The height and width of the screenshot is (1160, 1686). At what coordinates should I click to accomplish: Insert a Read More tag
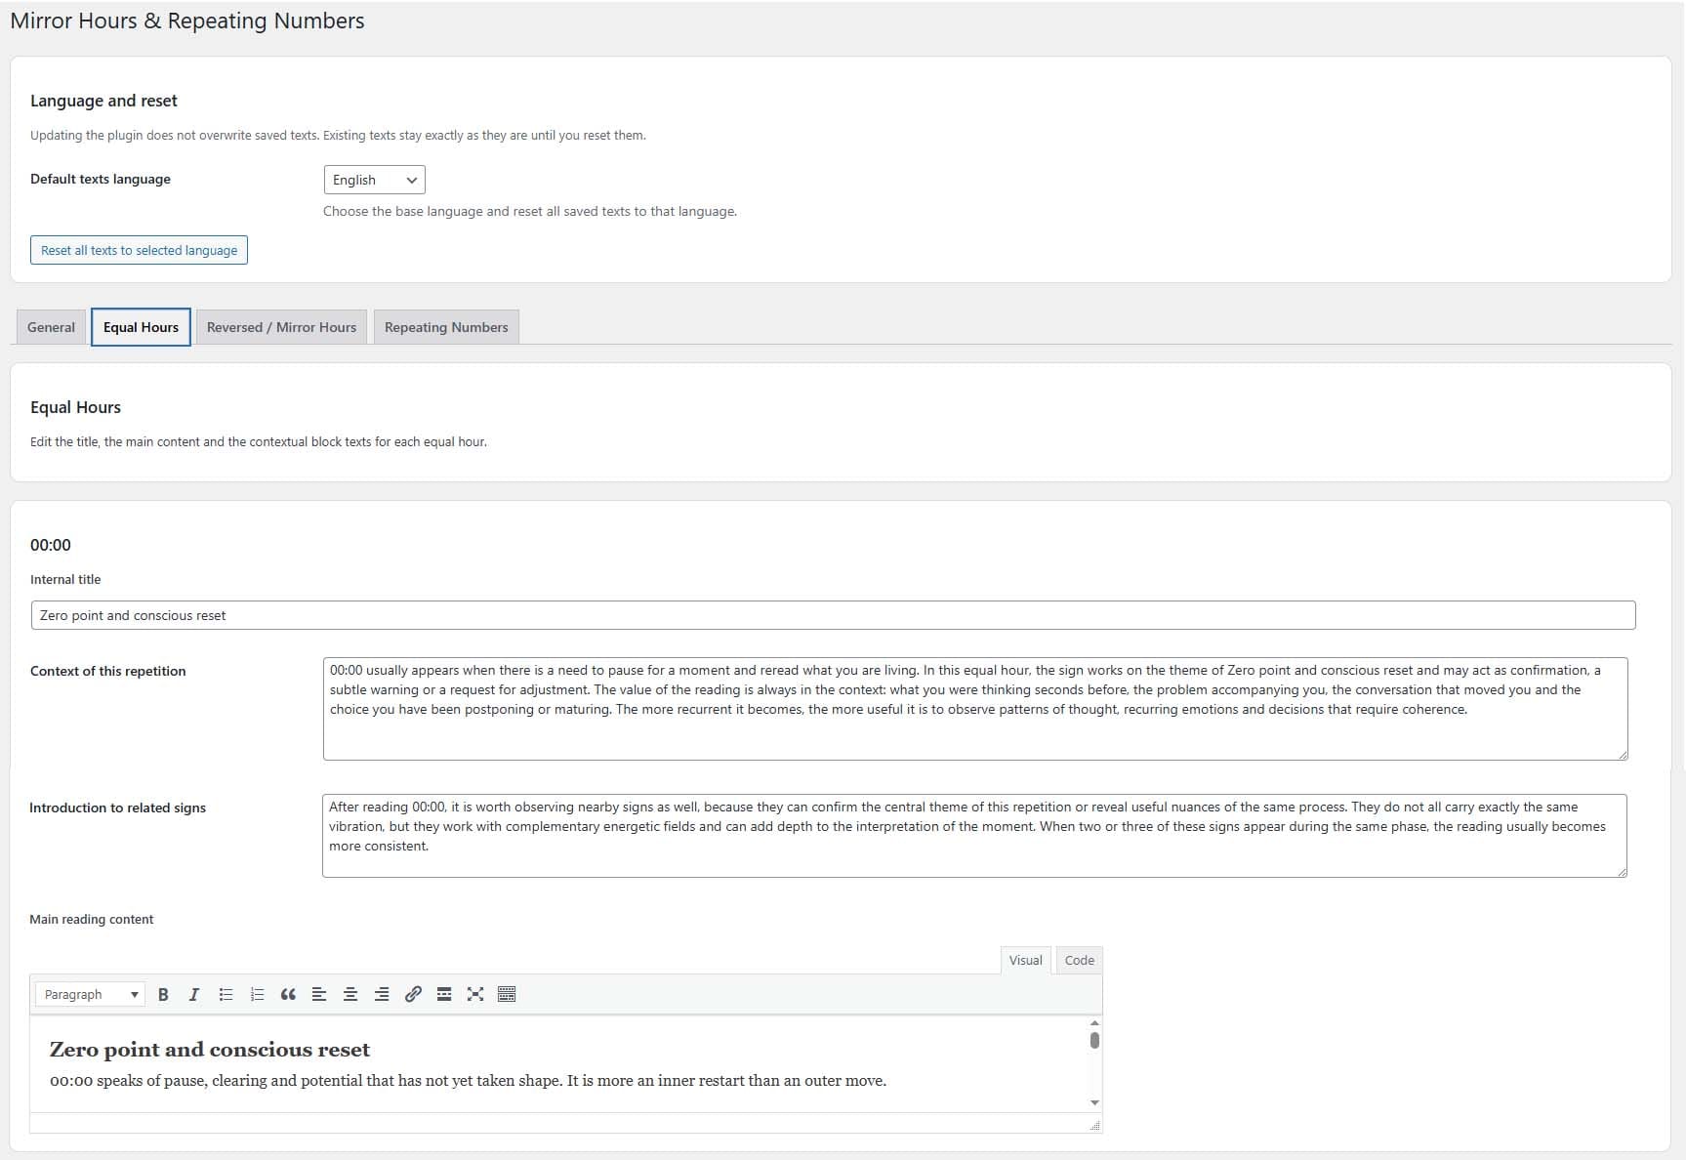point(444,994)
